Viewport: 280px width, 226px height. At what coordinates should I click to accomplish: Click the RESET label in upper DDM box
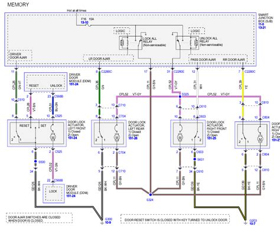34,86
